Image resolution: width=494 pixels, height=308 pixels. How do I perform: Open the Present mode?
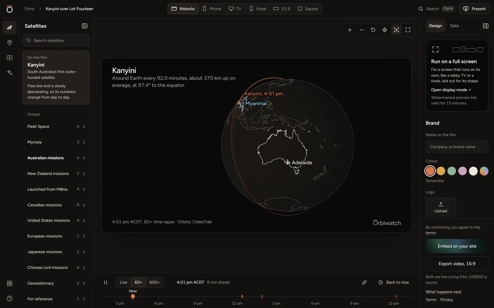pyautogui.click(x=474, y=9)
